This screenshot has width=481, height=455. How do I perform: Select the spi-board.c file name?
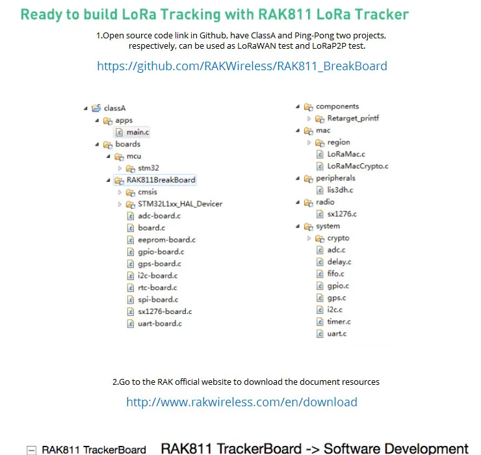click(158, 300)
